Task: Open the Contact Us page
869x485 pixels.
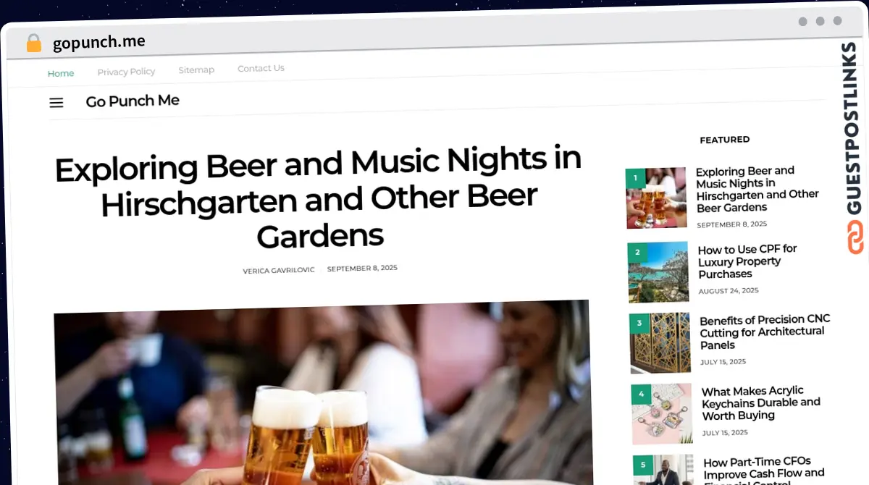Action: (x=261, y=68)
